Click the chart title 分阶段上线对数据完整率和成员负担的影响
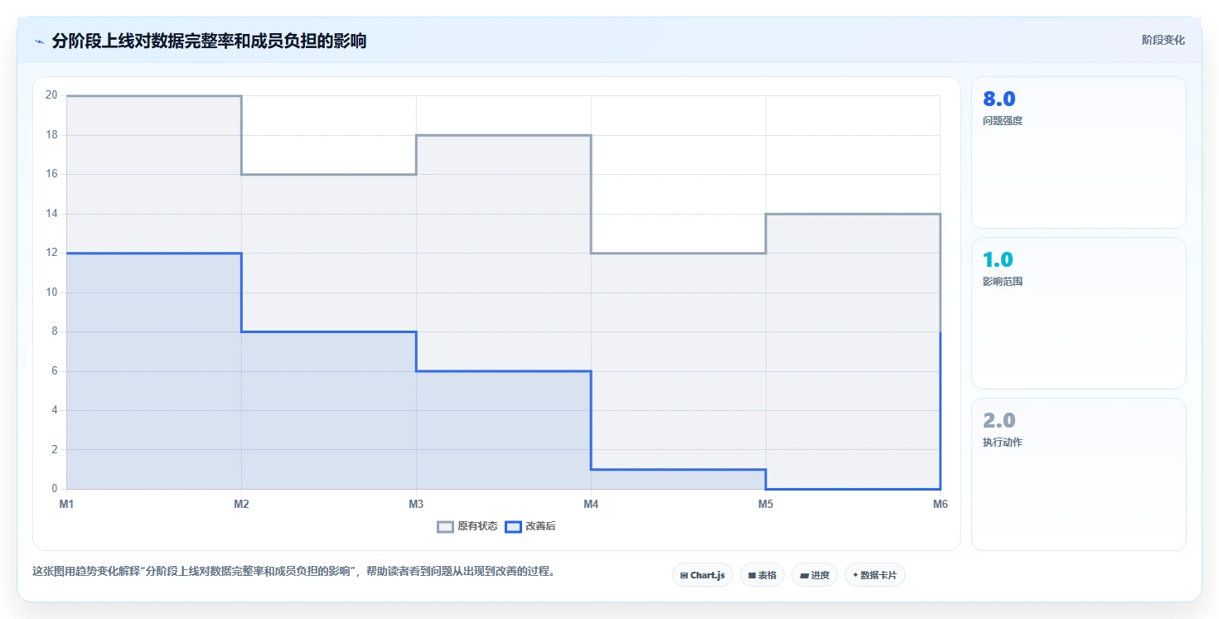Image resolution: width=1219 pixels, height=619 pixels. point(209,41)
